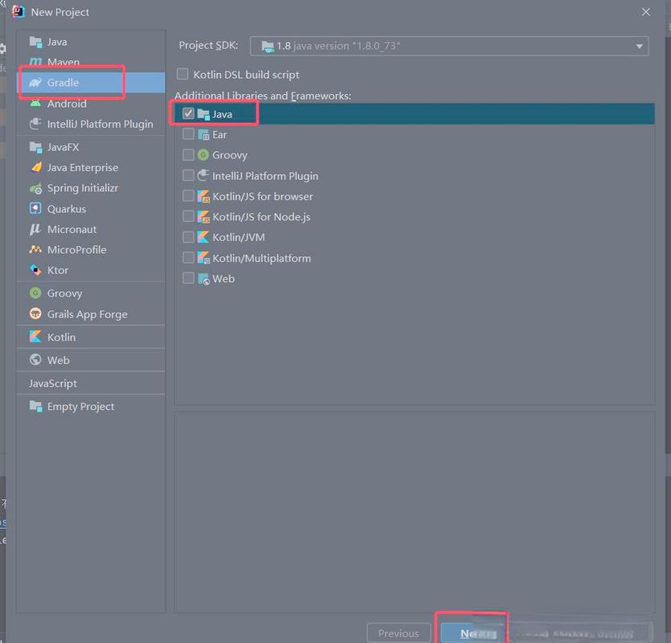Click the Kotlin/Multiplatform label
671x643 pixels.
(261, 258)
